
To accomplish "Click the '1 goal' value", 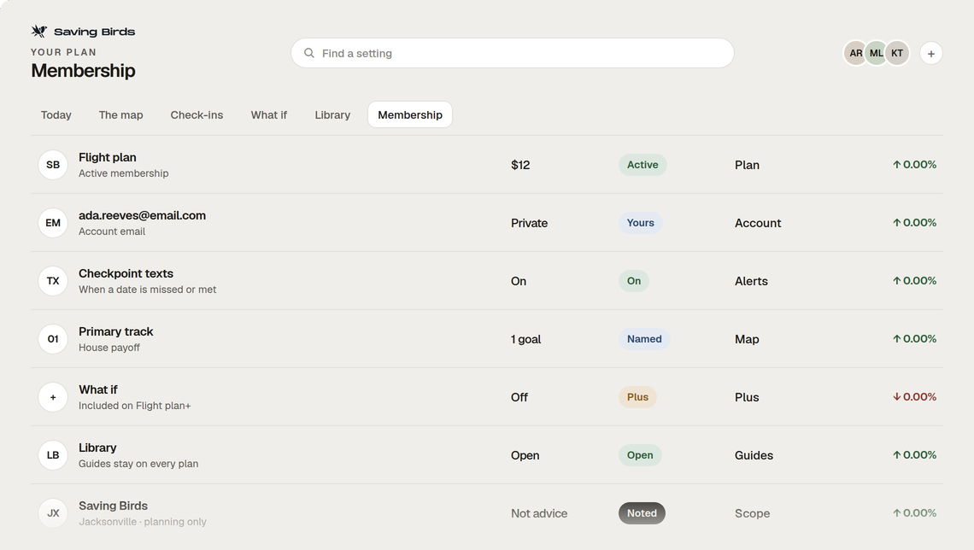I will [526, 340].
